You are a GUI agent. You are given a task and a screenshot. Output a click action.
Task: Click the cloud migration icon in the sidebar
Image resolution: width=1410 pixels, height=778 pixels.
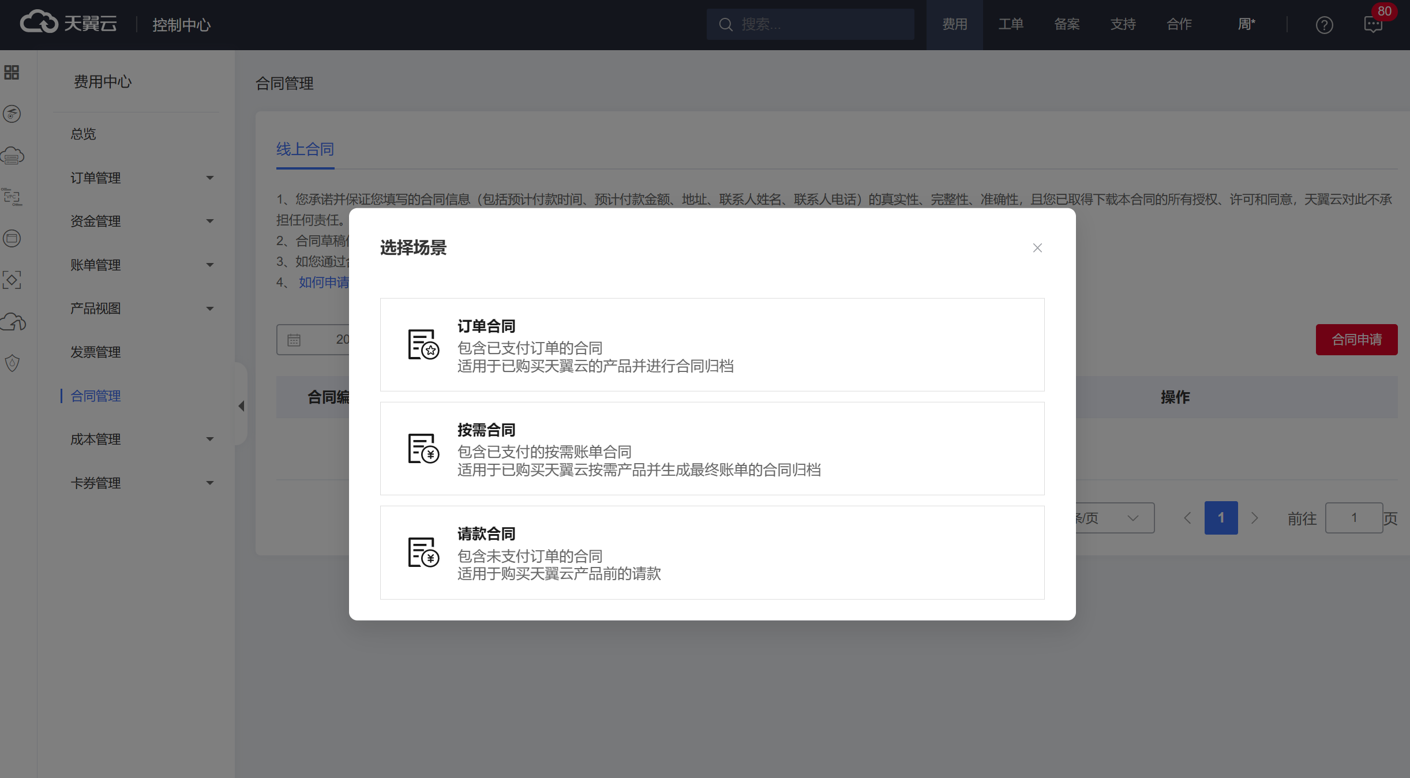click(13, 322)
